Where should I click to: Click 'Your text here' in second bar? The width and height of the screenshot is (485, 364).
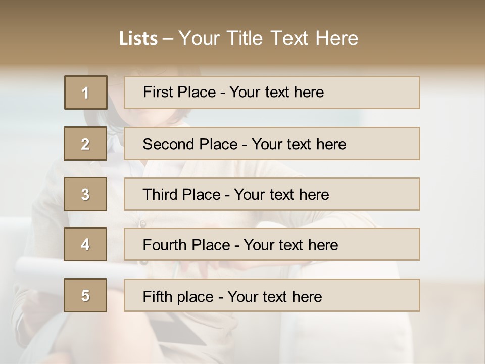coord(299,144)
